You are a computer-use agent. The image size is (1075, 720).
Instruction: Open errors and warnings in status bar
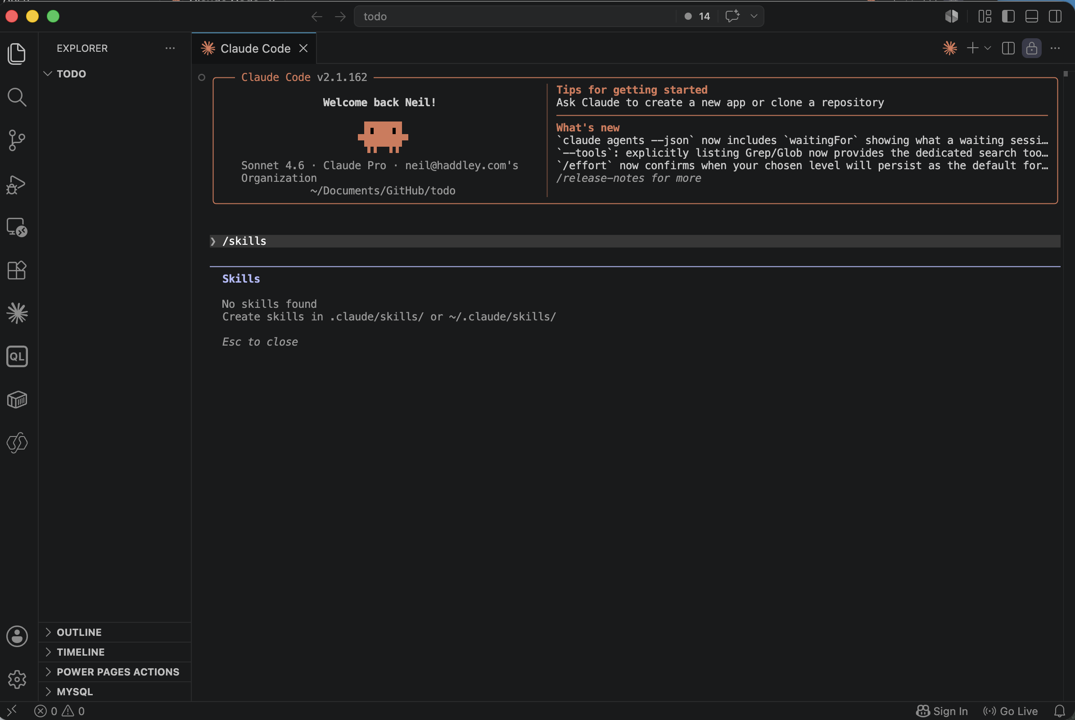pos(60,711)
